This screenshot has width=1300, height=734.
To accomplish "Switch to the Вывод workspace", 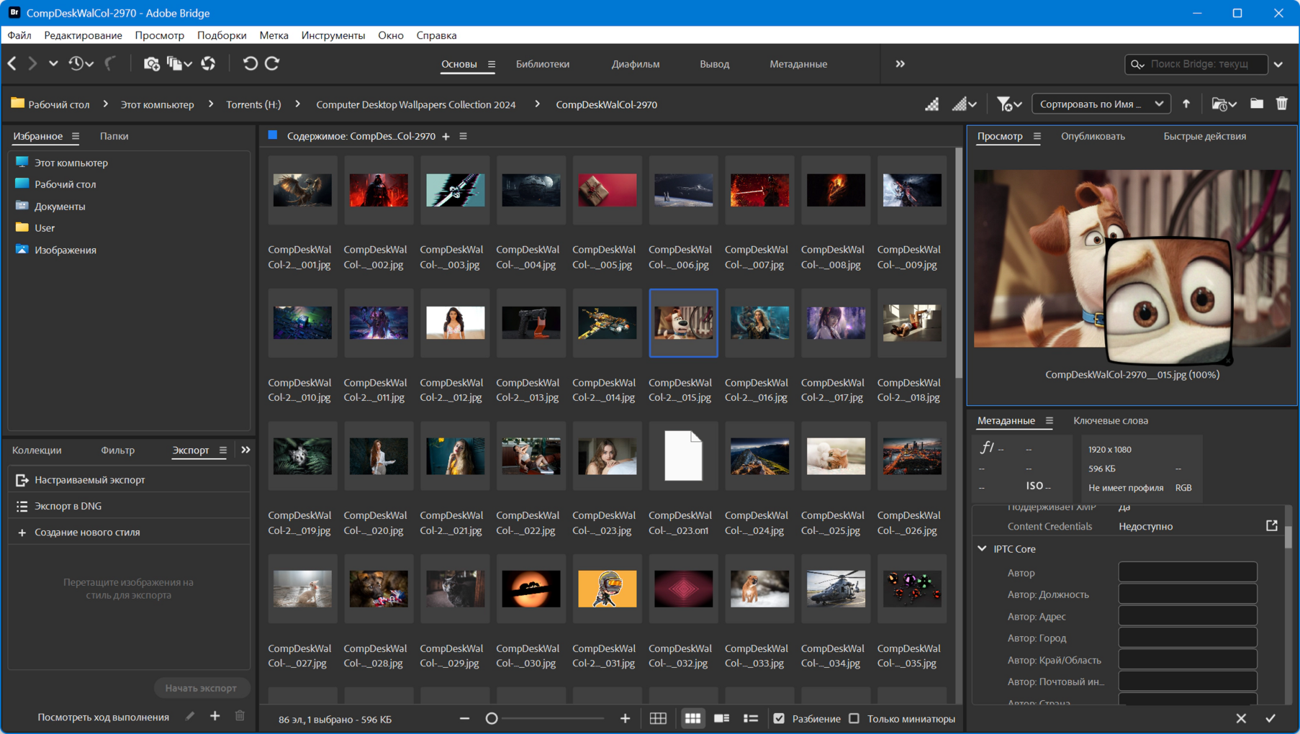I will 714,64.
